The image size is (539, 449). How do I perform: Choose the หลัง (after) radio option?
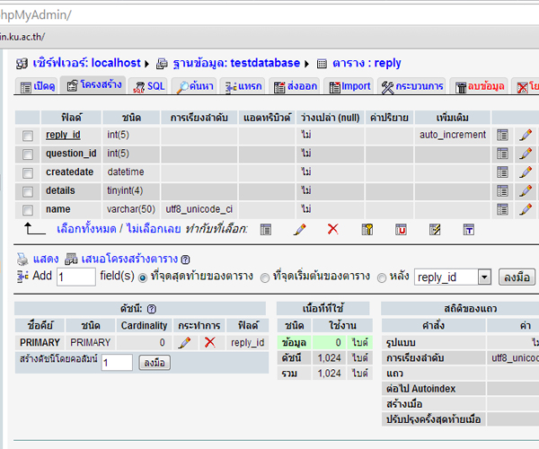pyautogui.click(x=382, y=277)
